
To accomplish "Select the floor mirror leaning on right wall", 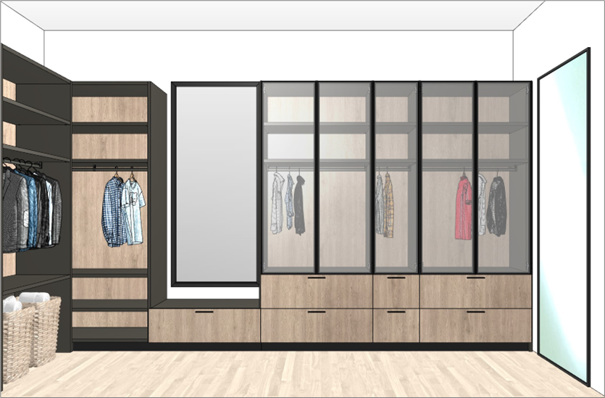I will [563, 217].
